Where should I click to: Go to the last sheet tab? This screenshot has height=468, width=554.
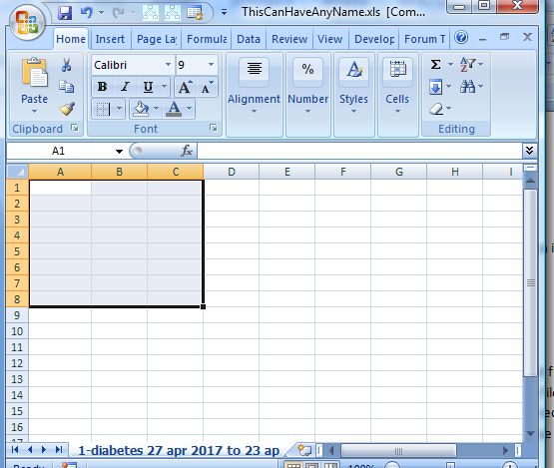tap(59, 450)
